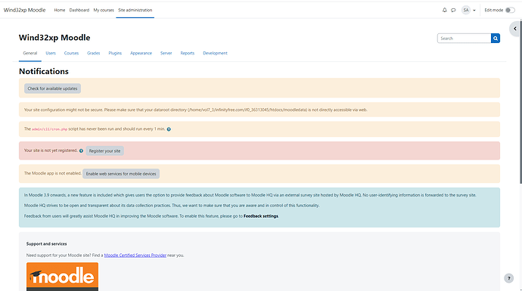
Task: Open Wind32xp Moodle brand link
Action: click(25, 10)
